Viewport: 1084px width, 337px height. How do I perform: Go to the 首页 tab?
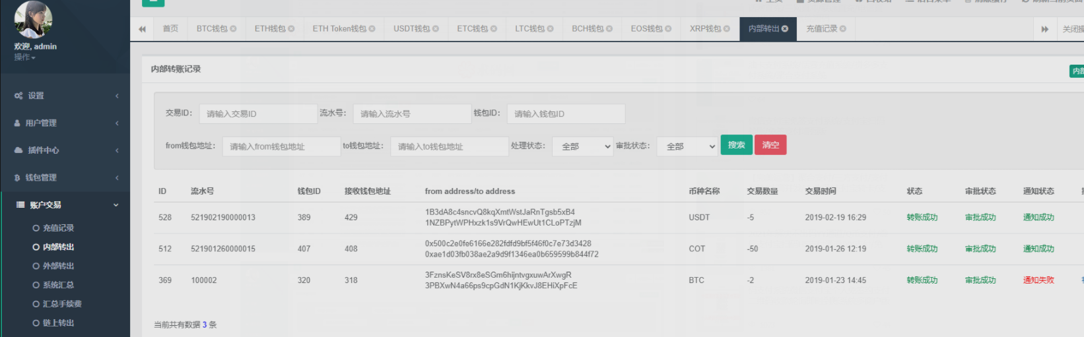[170, 29]
